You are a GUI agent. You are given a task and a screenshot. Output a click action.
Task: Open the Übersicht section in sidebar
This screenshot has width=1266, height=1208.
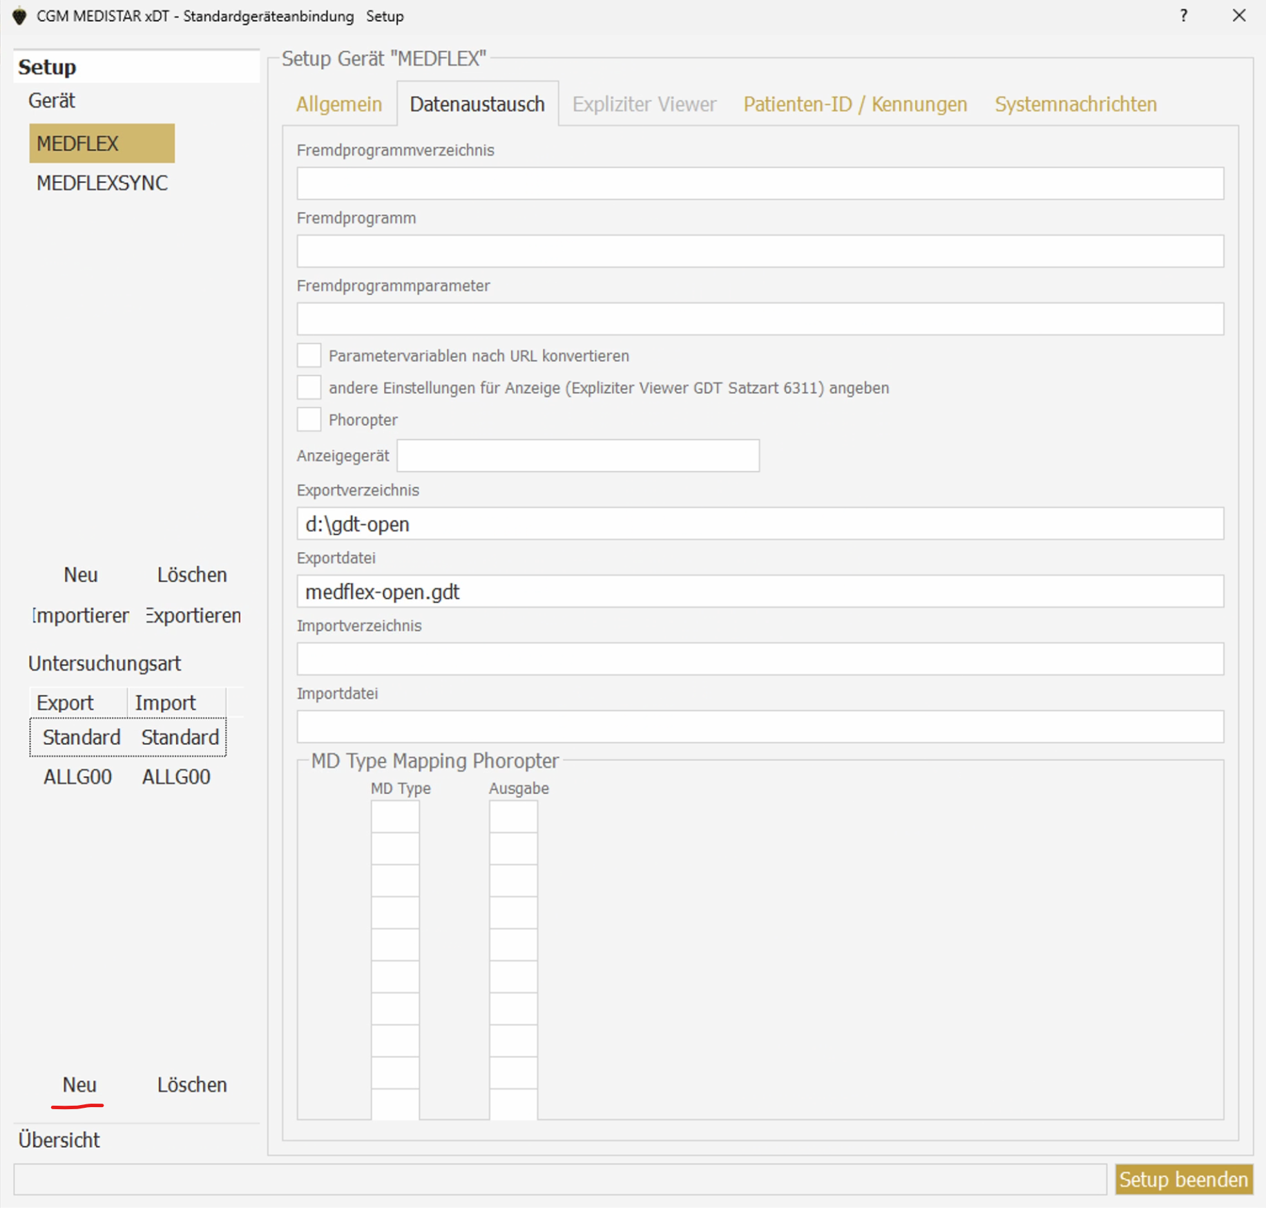pos(59,1140)
